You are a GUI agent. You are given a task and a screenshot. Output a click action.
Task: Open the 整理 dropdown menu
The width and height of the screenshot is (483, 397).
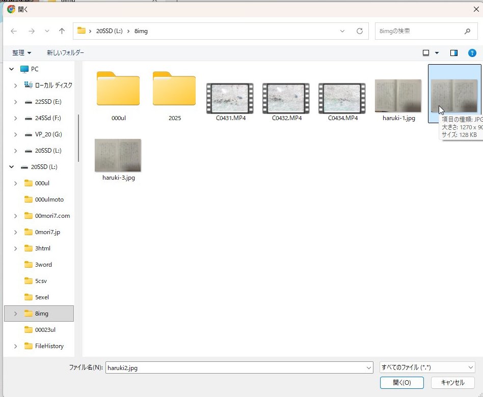click(x=21, y=53)
